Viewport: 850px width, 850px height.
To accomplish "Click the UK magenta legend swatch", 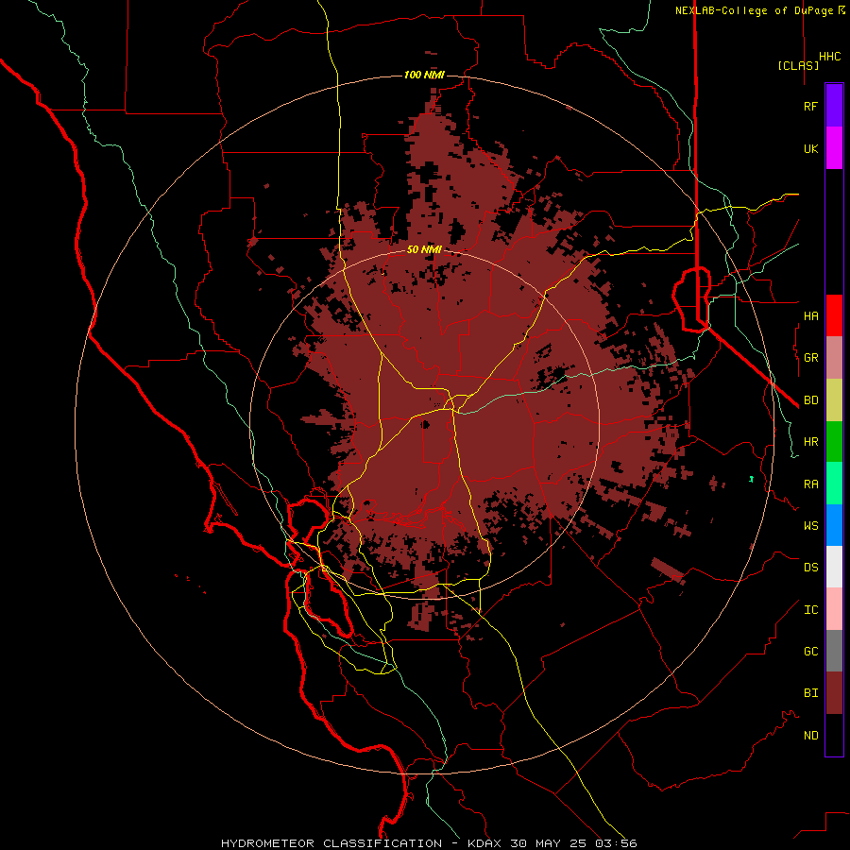I will click(834, 148).
